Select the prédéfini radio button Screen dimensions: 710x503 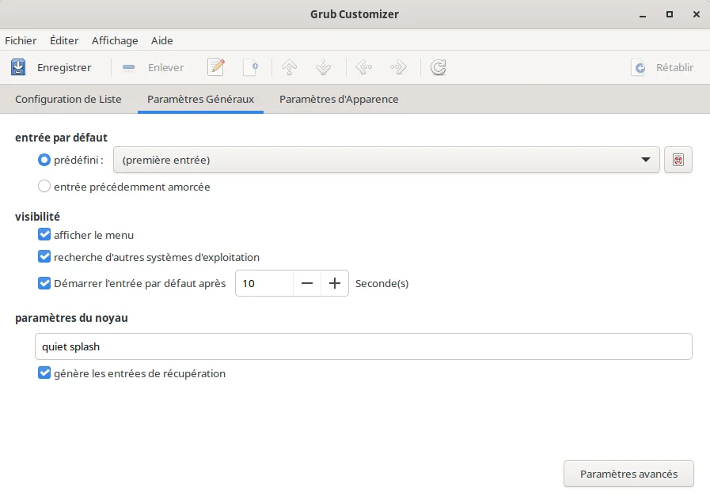coord(44,160)
